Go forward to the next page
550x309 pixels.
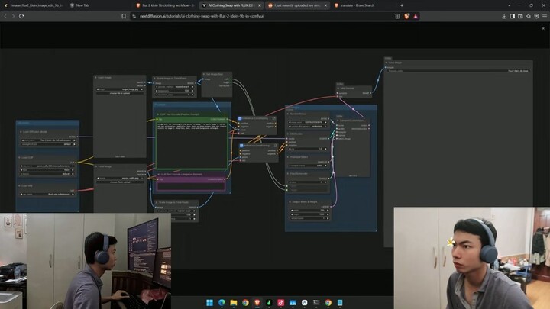pos(13,16)
